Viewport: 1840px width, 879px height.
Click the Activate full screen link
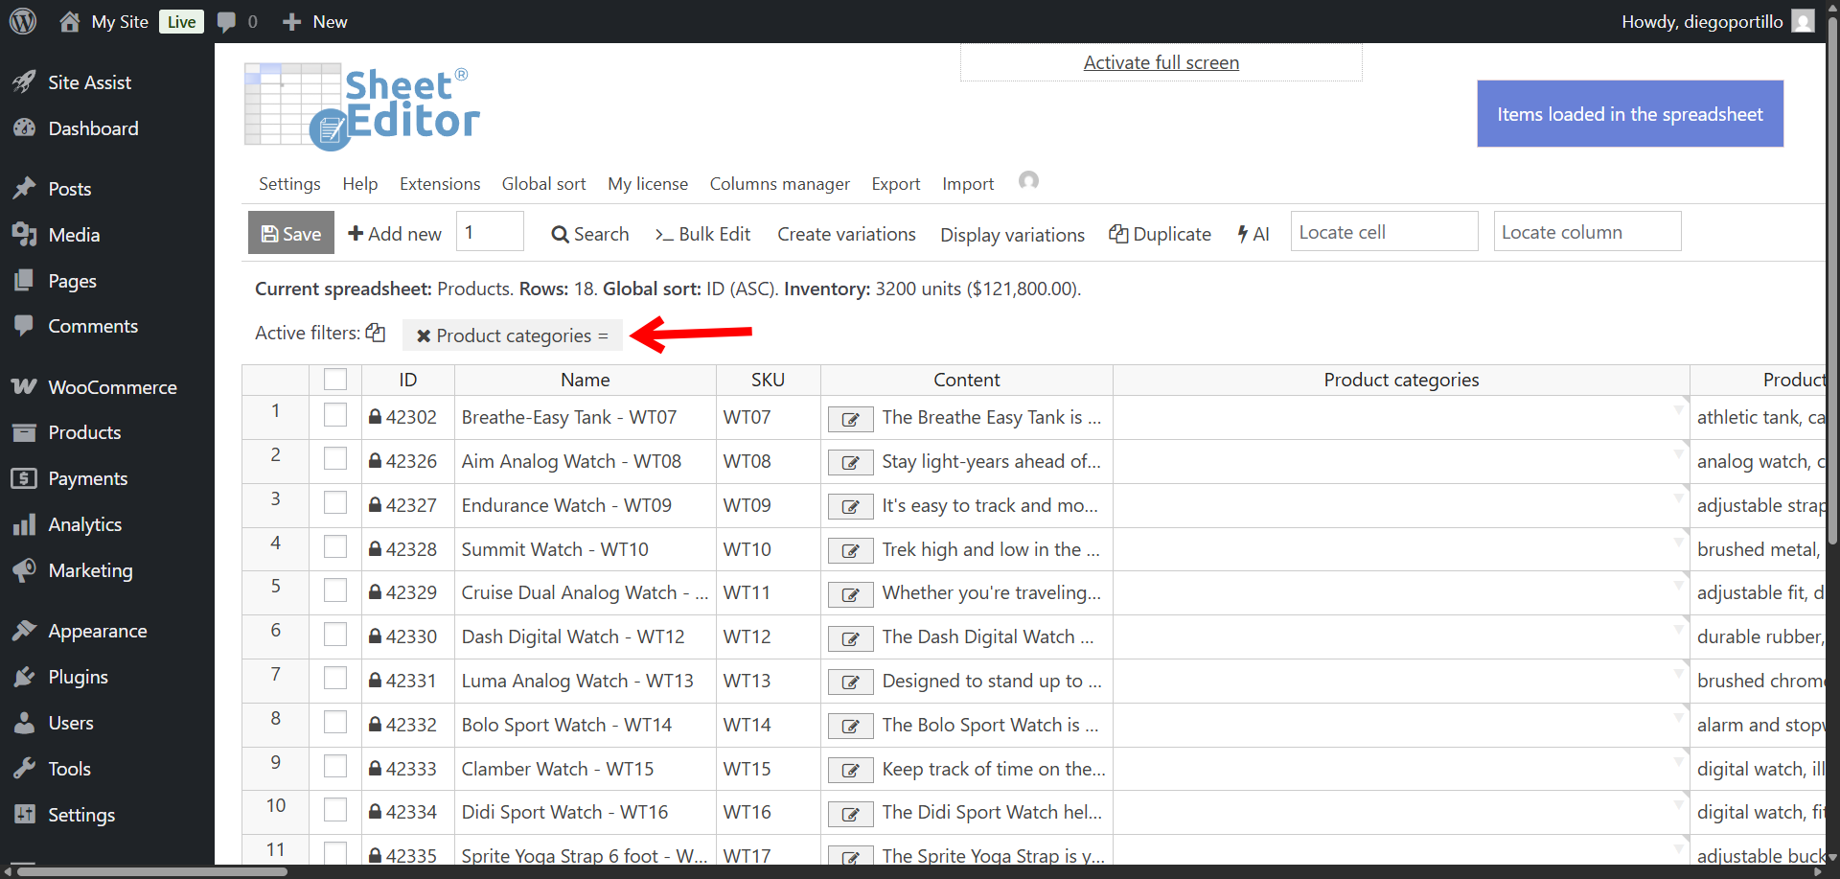click(x=1161, y=63)
